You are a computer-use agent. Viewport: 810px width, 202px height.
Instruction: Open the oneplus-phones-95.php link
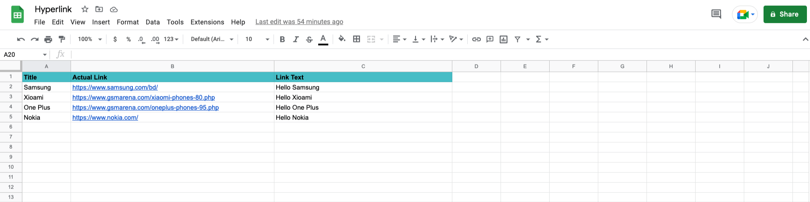click(146, 108)
